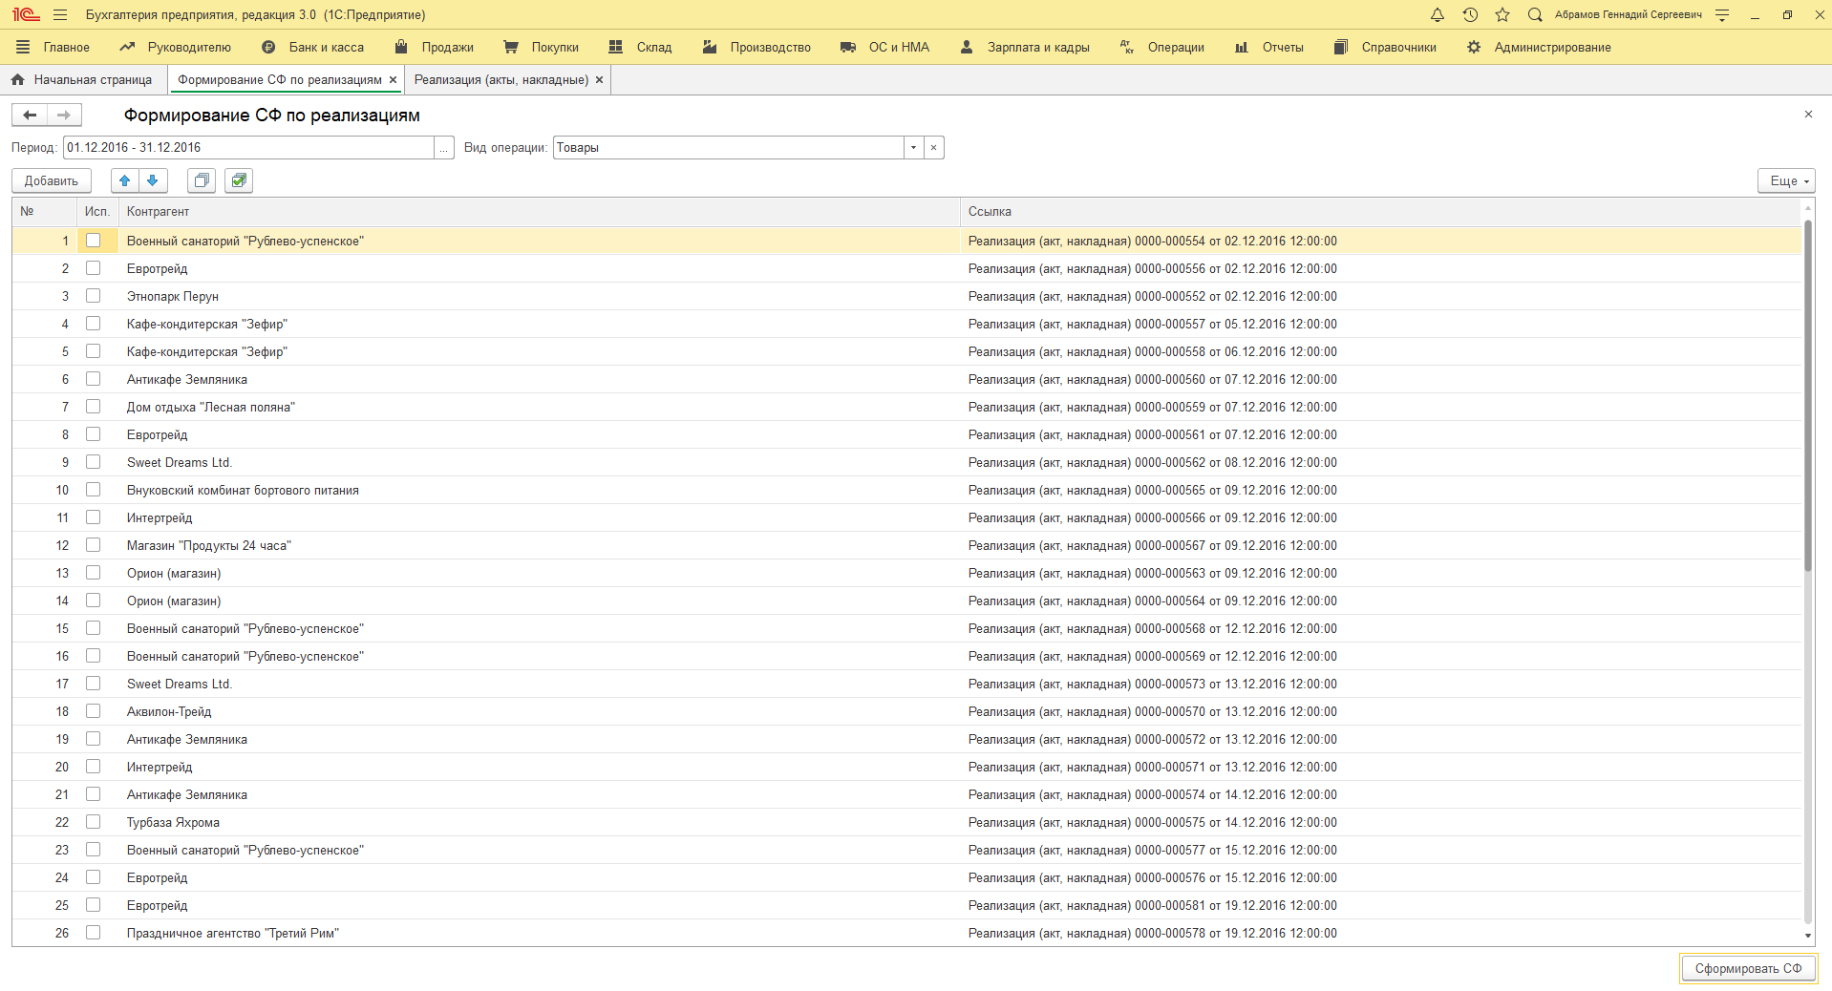Viewport: 1832px width, 991px height.
Task: Go back with the left arrow
Action: (x=30, y=116)
